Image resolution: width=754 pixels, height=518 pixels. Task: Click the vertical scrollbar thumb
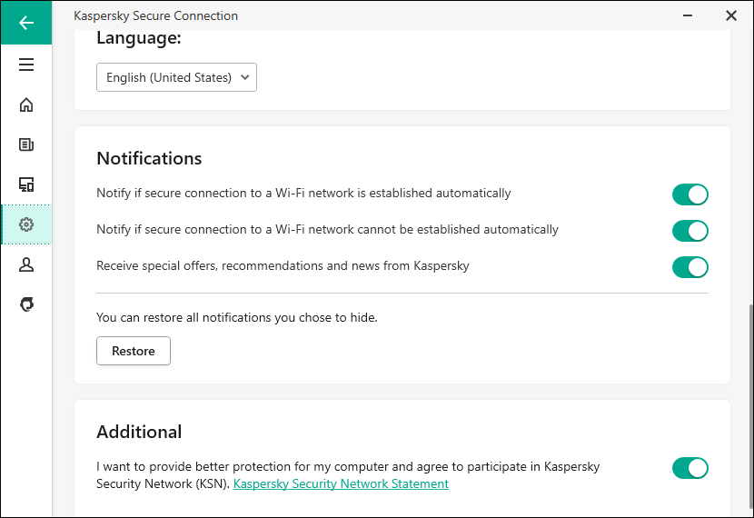[749, 409]
